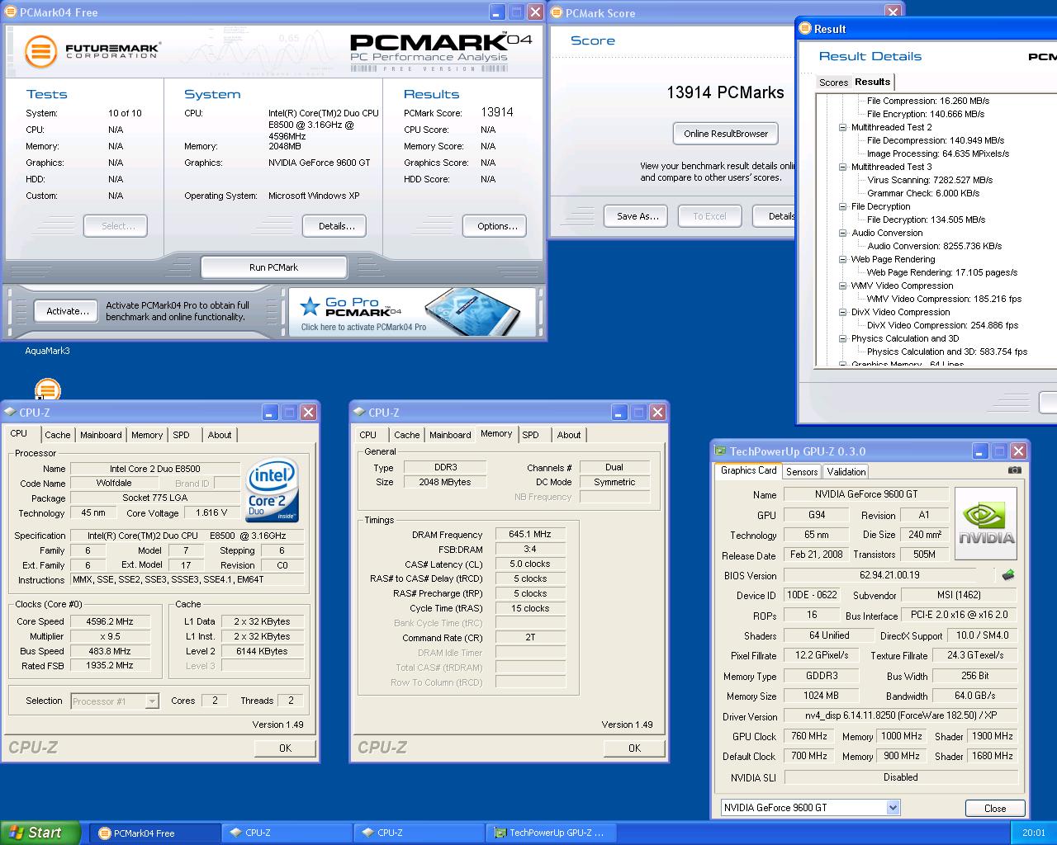Collapse the File Decryption tree node
This screenshot has height=845, width=1057.
tap(843, 206)
